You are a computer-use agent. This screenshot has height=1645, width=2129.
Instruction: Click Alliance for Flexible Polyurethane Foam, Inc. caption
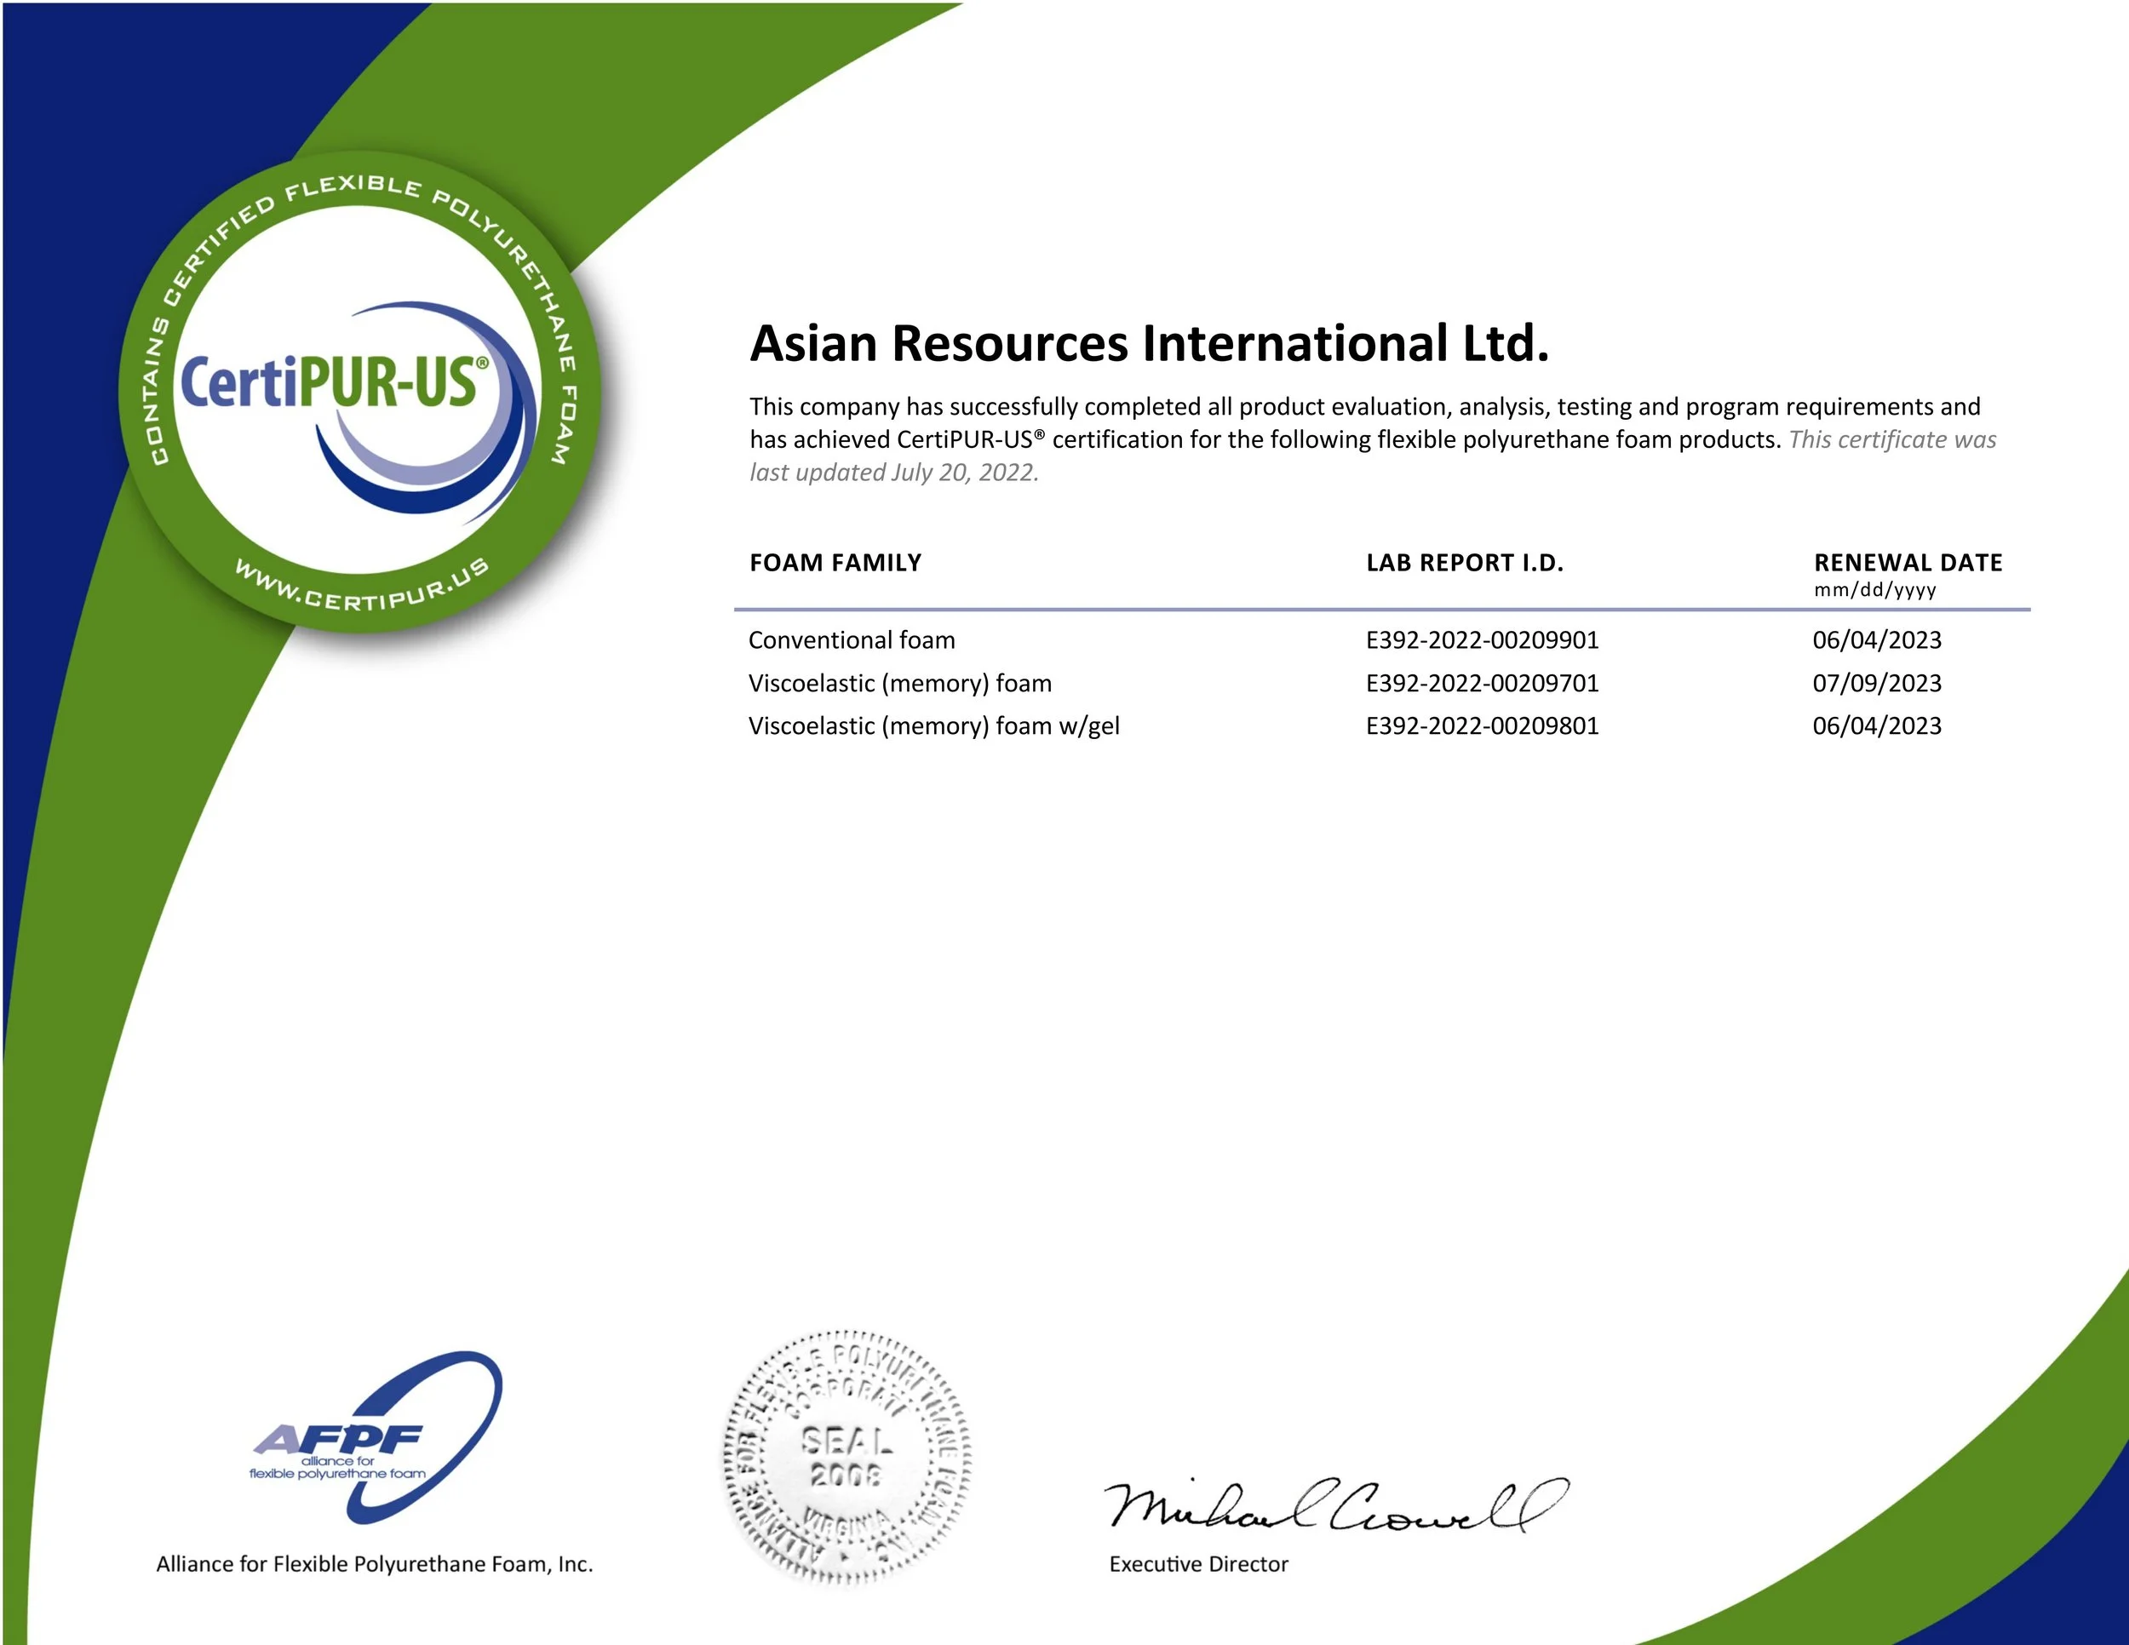pyautogui.click(x=375, y=1564)
